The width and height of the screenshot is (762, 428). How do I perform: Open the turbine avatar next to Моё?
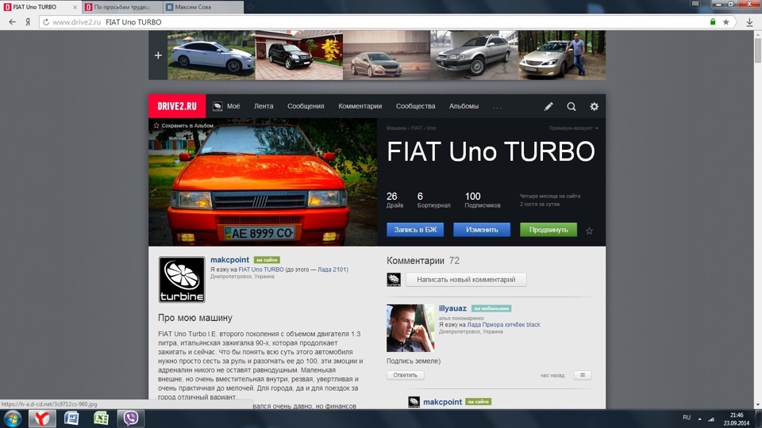click(x=217, y=106)
